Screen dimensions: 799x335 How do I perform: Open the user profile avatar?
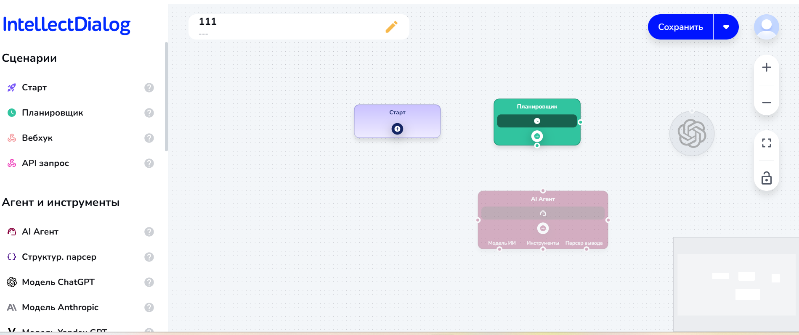click(x=766, y=27)
